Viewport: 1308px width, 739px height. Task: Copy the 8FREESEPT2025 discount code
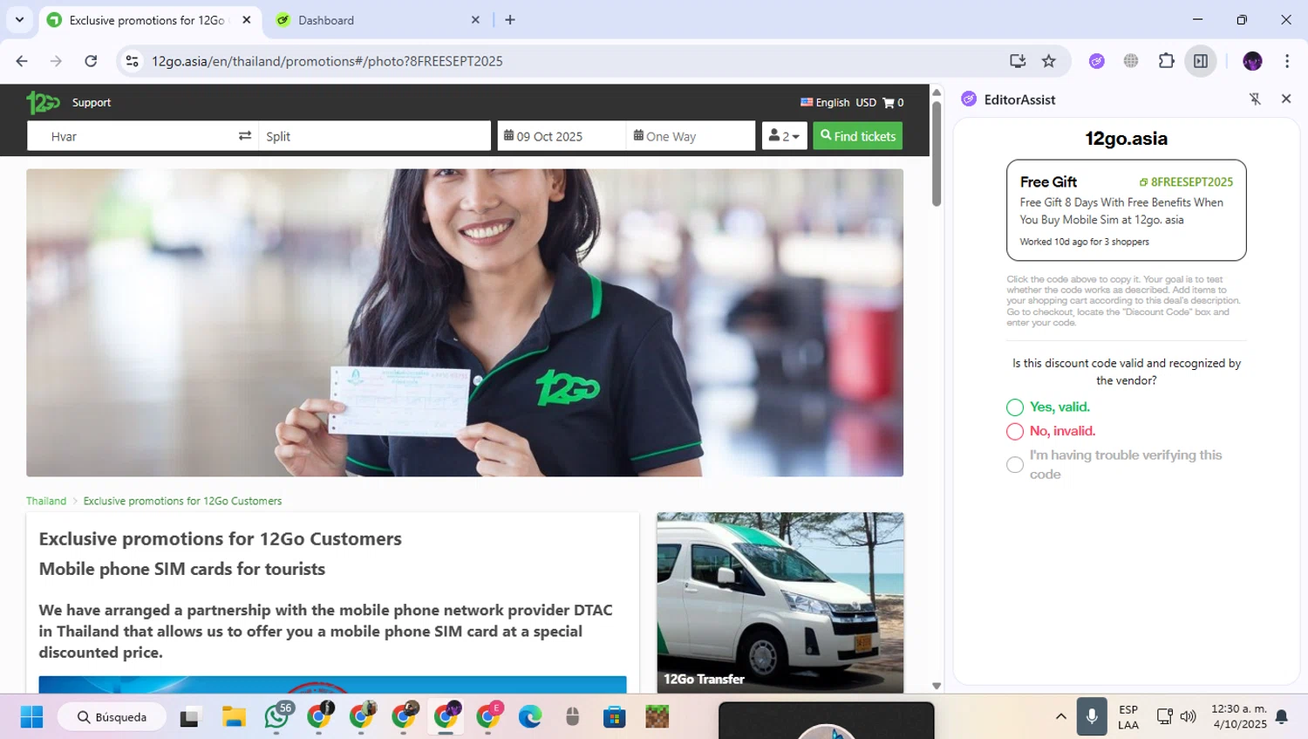(1186, 182)
